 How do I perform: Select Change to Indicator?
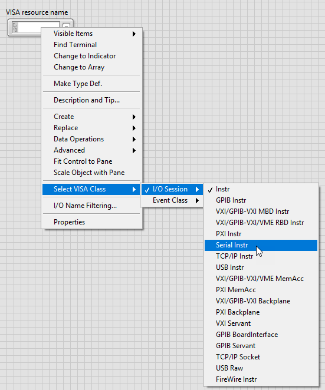(92, 56)
